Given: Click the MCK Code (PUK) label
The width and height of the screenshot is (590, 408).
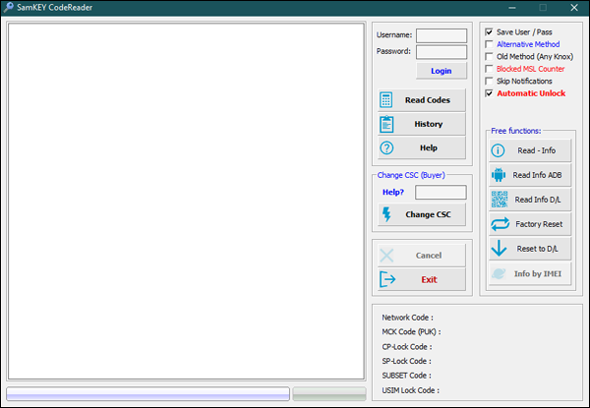Looking at the screenshot, I should click(411, 332).
